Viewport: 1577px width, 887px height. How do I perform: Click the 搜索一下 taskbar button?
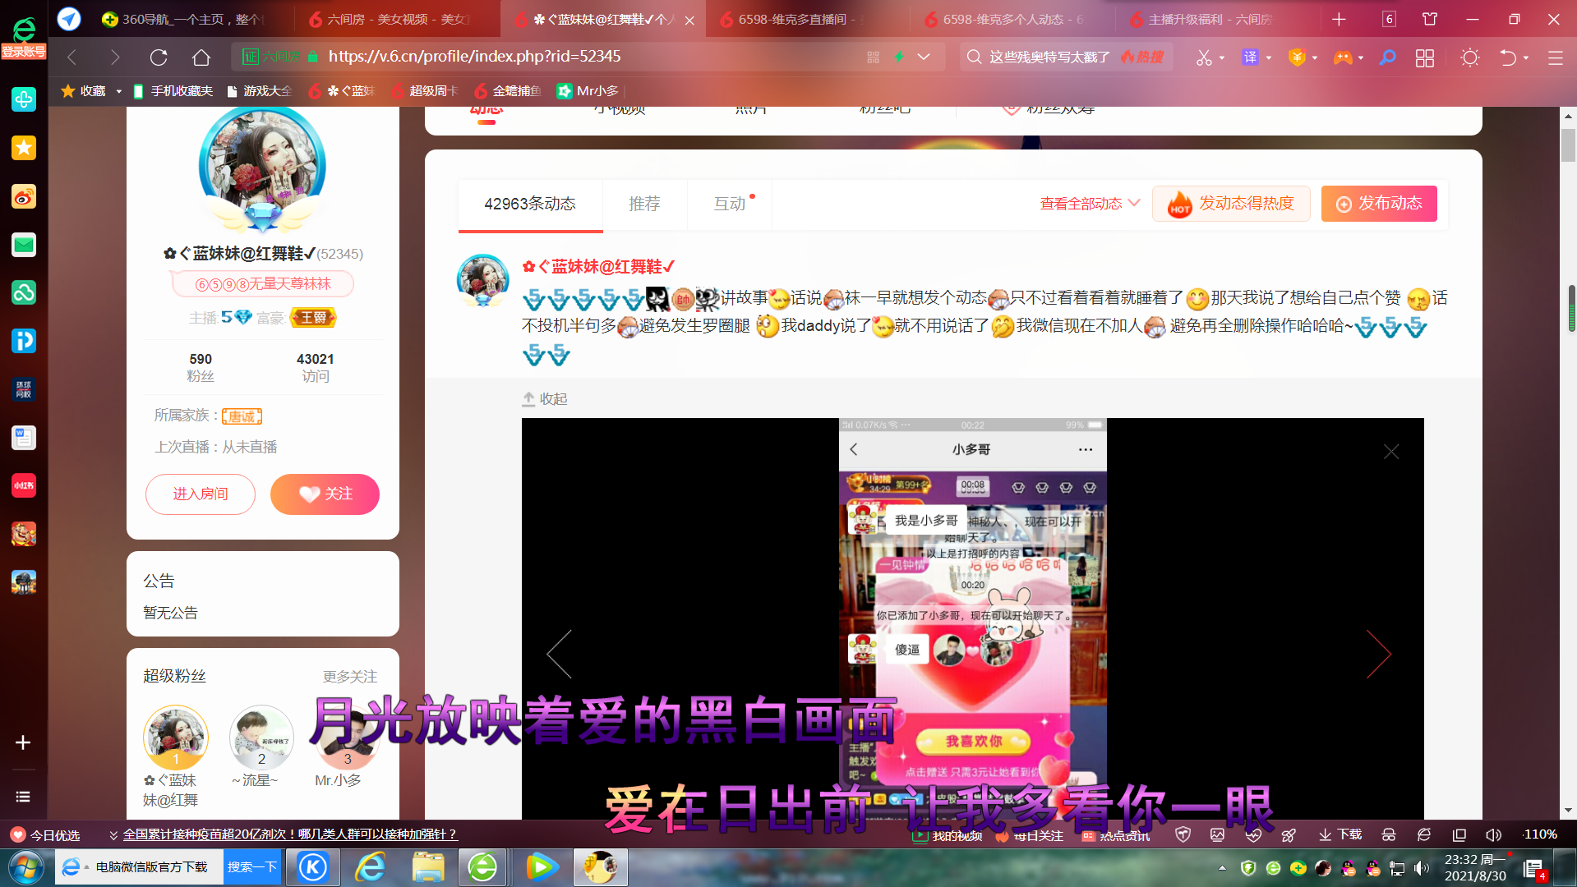pyautogui.click(x=251, y=867)
